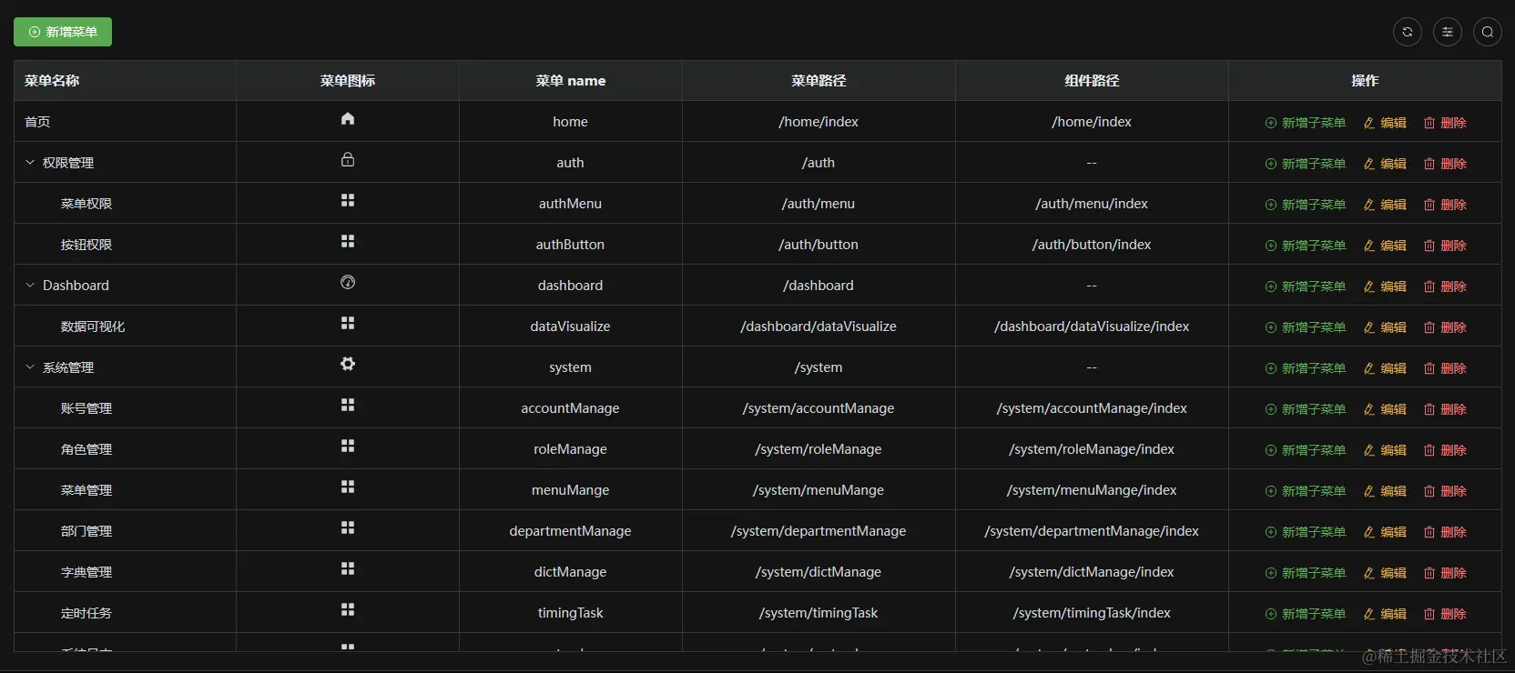
Task: Add submenu under 按钮权限
Action: coord(1305,246)
